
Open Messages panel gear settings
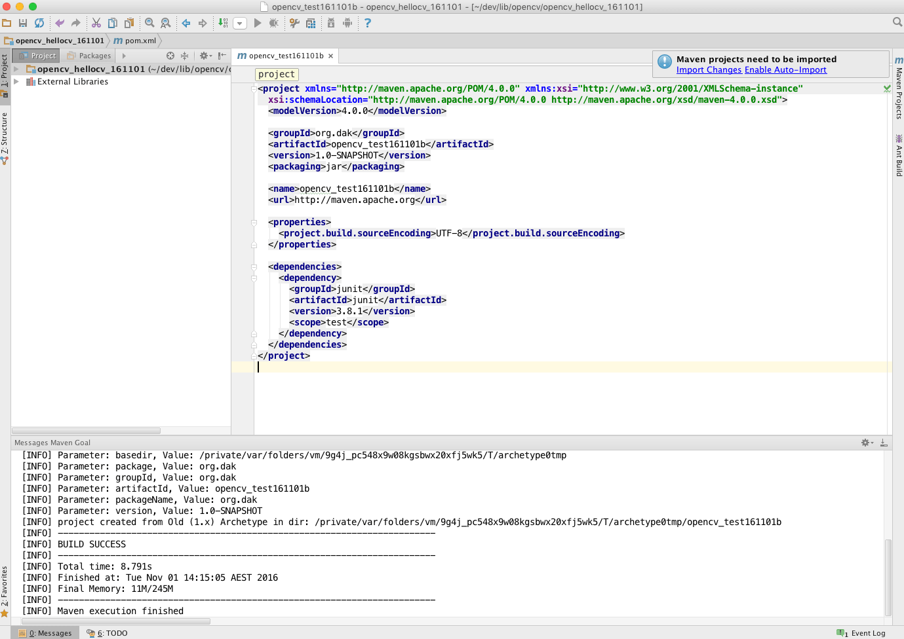[x=867, y=443]
